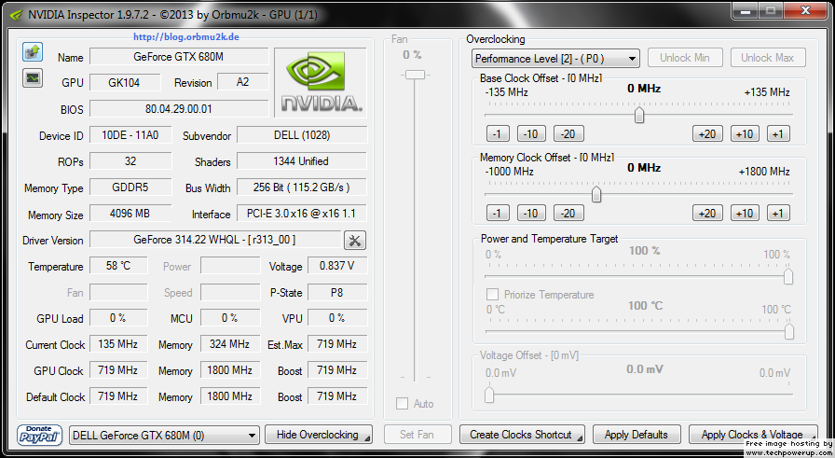The height and width of the screenshot is (458, 835).
Task: Click Memory Clock Offset +20 button
Action: [x=707, y=214]
